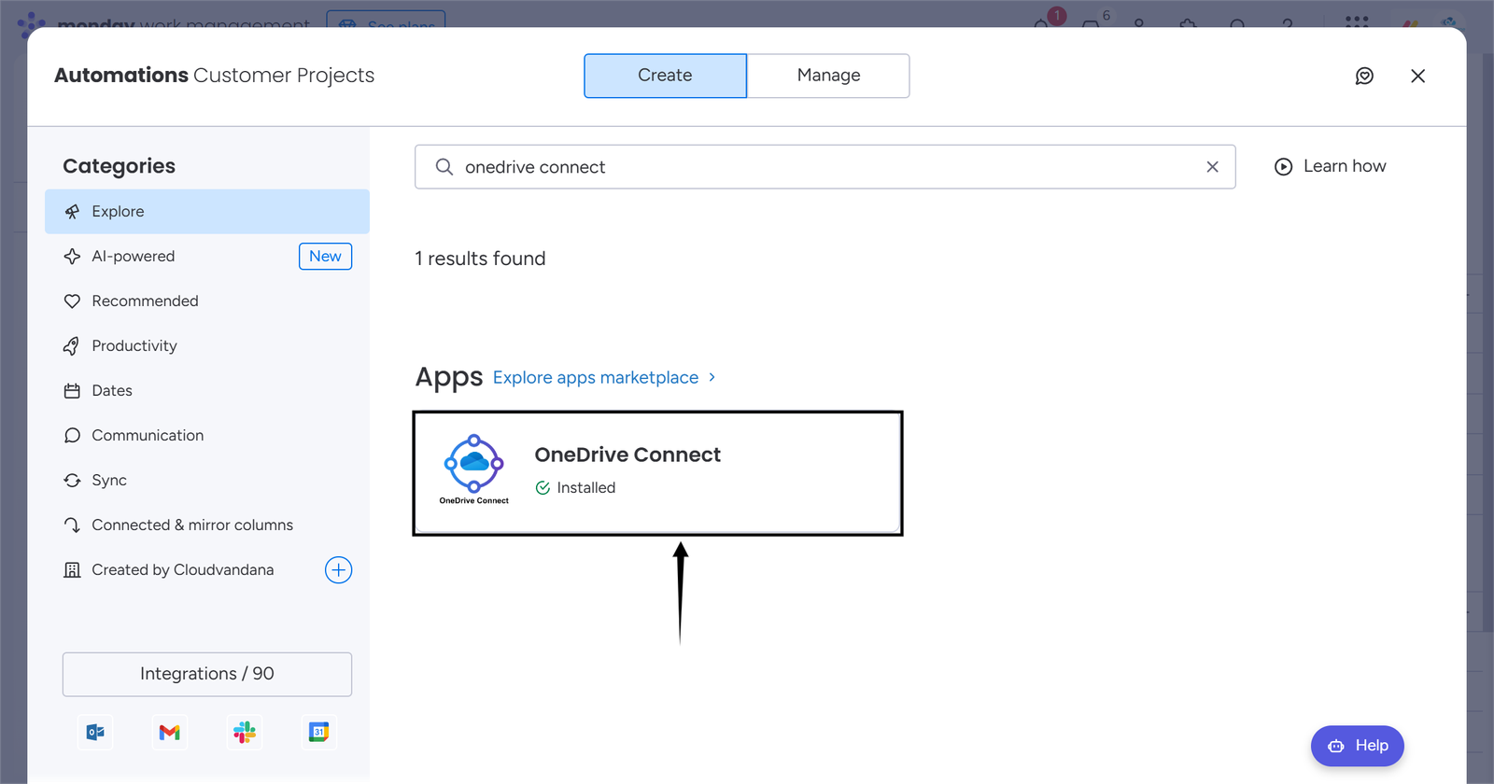The height and width of the screenshot is (784, 1494).
Task: Click the OneDrive Connect app logo
Action: [474, 469]
